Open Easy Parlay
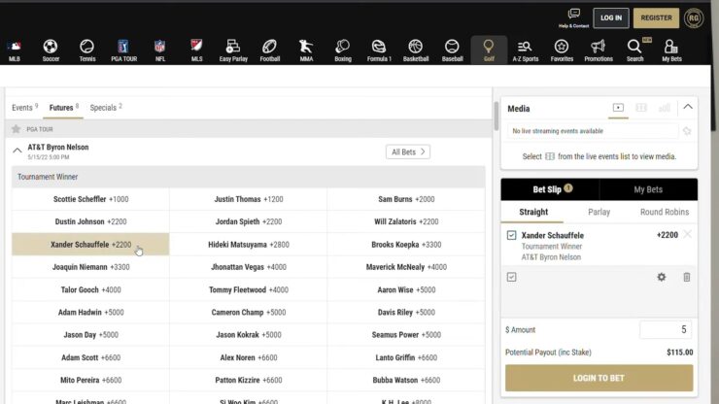This screenshot has width=719, height=404. (233, 50)
